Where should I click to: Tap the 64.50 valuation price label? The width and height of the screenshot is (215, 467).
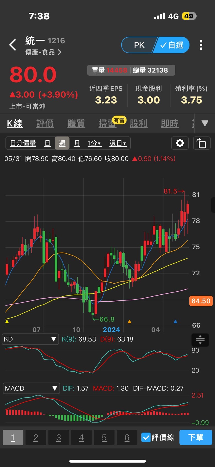[x=201, y=301]
